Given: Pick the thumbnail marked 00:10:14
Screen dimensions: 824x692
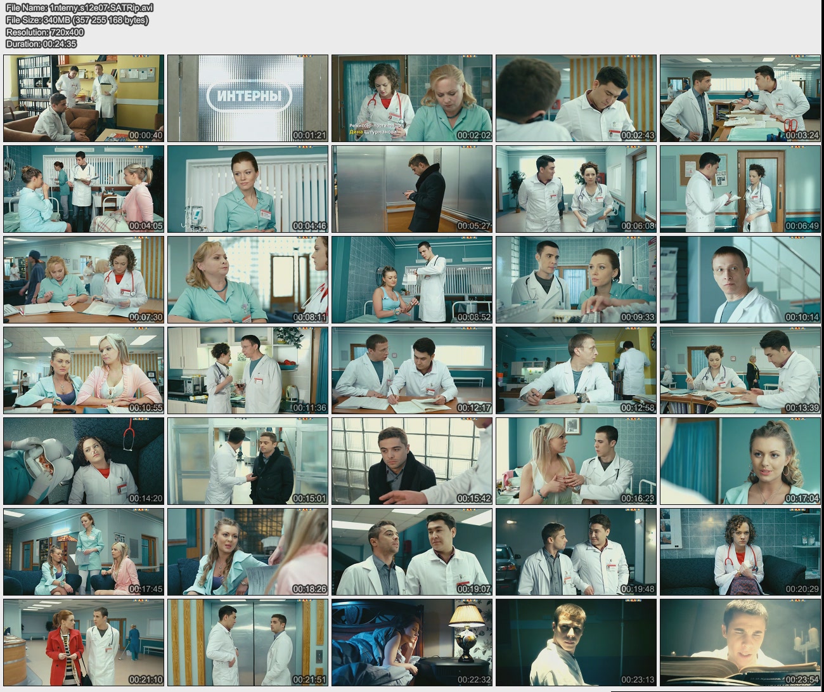Looking at the screenshot, I should [740, 280].
